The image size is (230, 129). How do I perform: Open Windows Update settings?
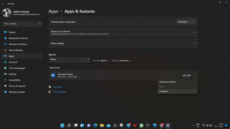pyautogui.click(x=22, y=92)
